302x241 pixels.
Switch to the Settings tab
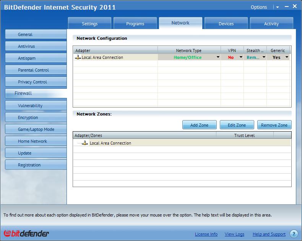pos(89,23)
